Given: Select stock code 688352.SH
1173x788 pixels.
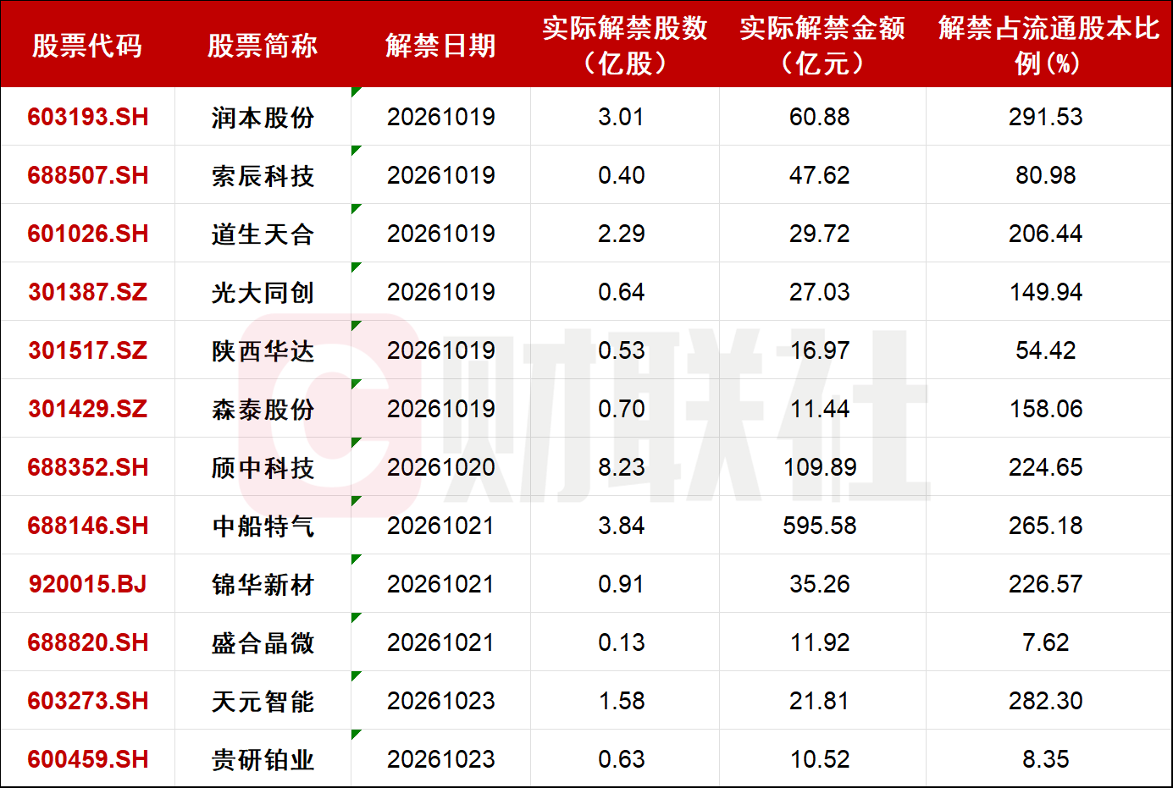Looking at the screenshot, I should (x=88, y=467).
